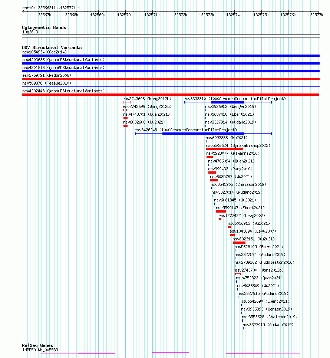The image size is (330, 358).
Task: Open nsv4202448 gnomADStructuralVariants entry
Action: point(63,91)
